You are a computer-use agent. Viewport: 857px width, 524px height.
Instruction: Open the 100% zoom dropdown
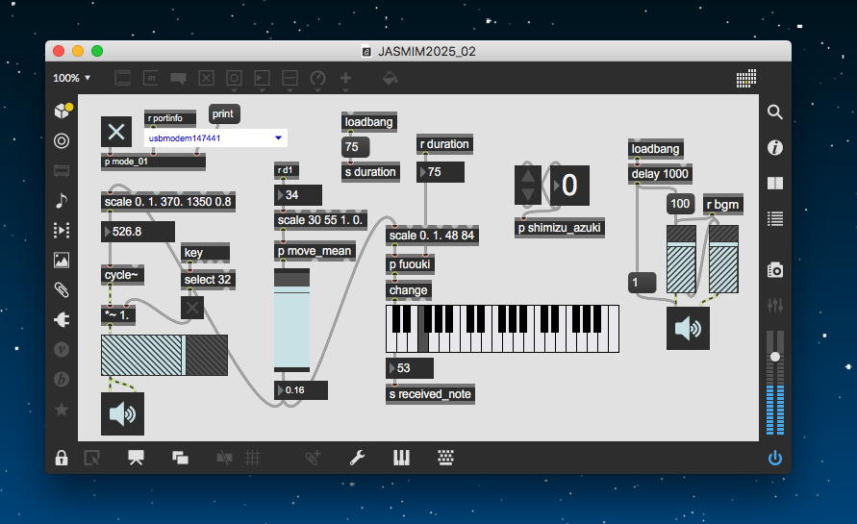point(72,78)
